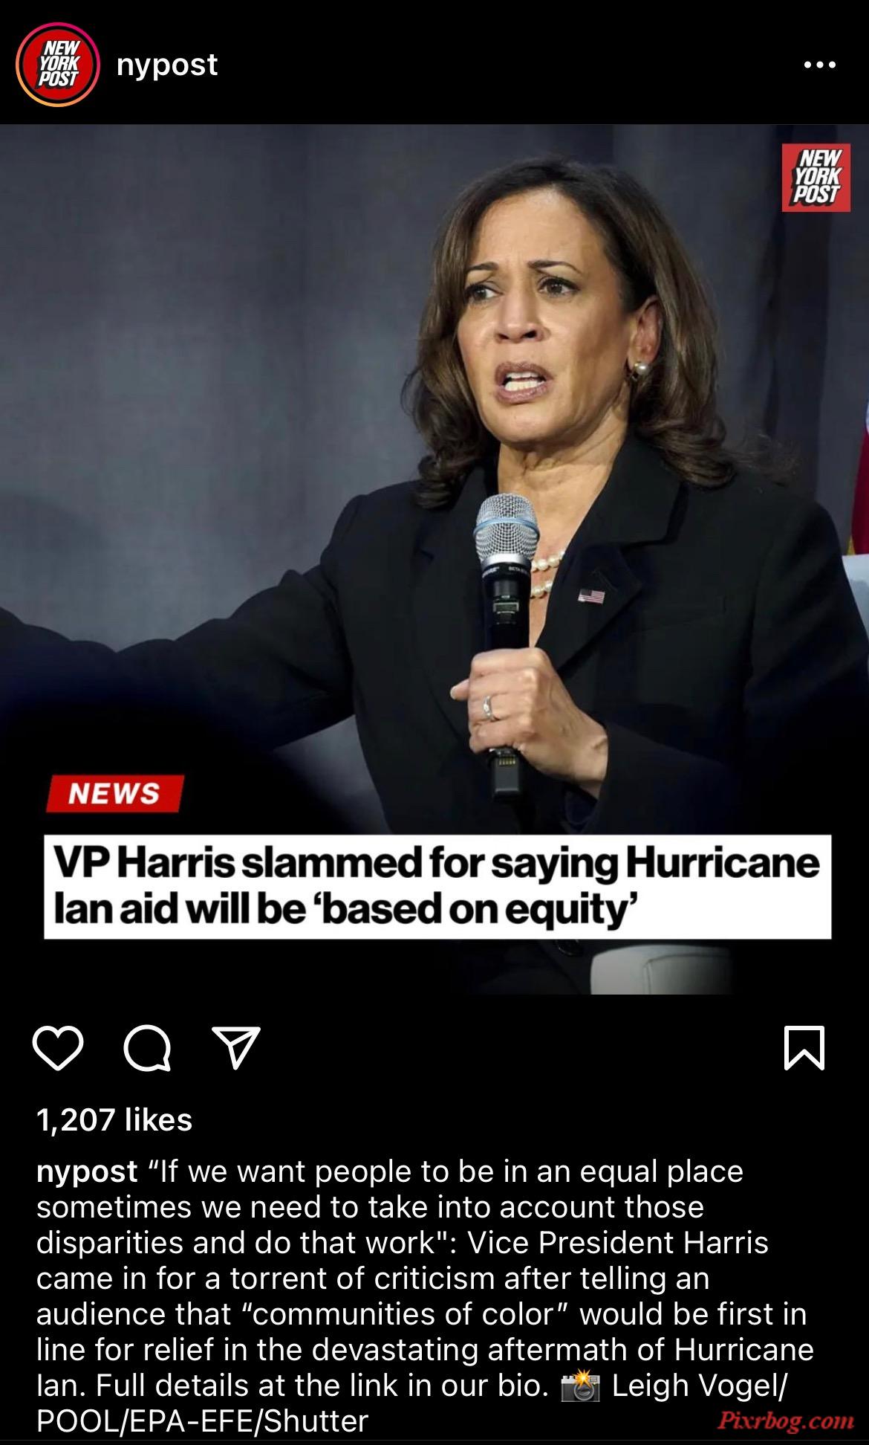View the 1,207 likes list
The image size is (869, 1445).
(x=114, y=1119)
